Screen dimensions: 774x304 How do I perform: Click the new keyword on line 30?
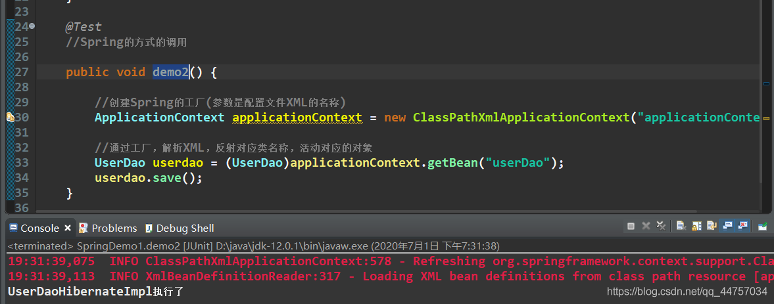coord(395,118)
